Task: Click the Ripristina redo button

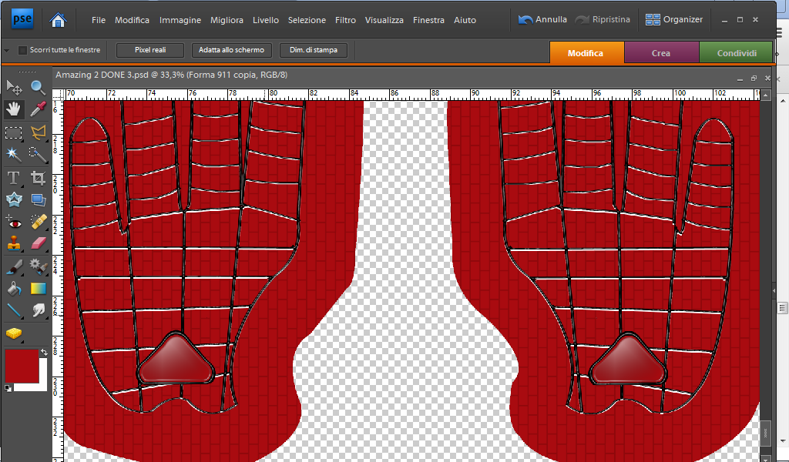Action: click(603, 19)
